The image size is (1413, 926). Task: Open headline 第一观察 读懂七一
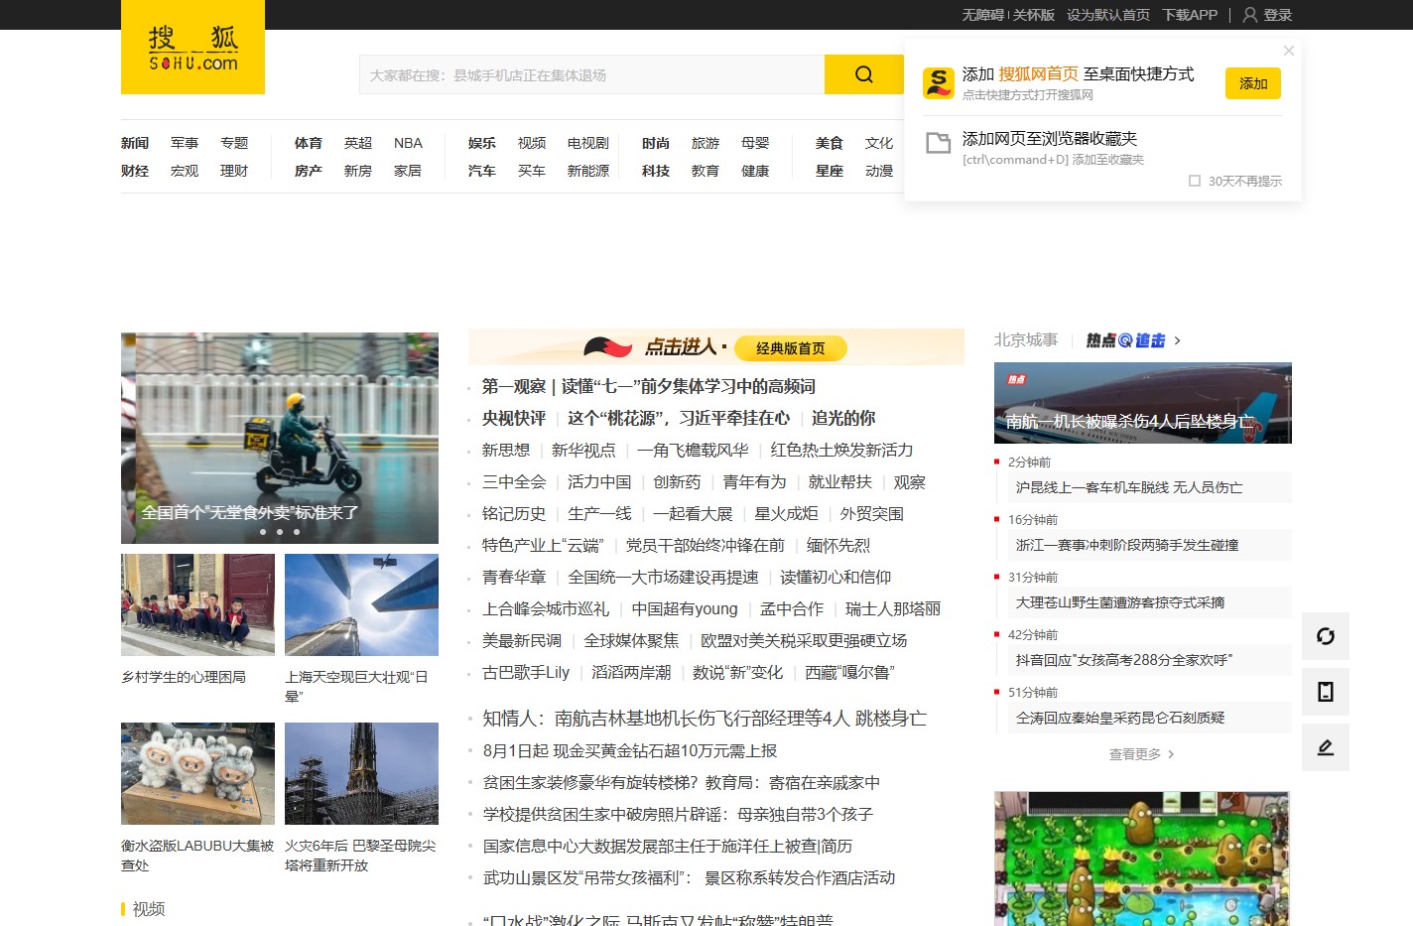(649, 386)
